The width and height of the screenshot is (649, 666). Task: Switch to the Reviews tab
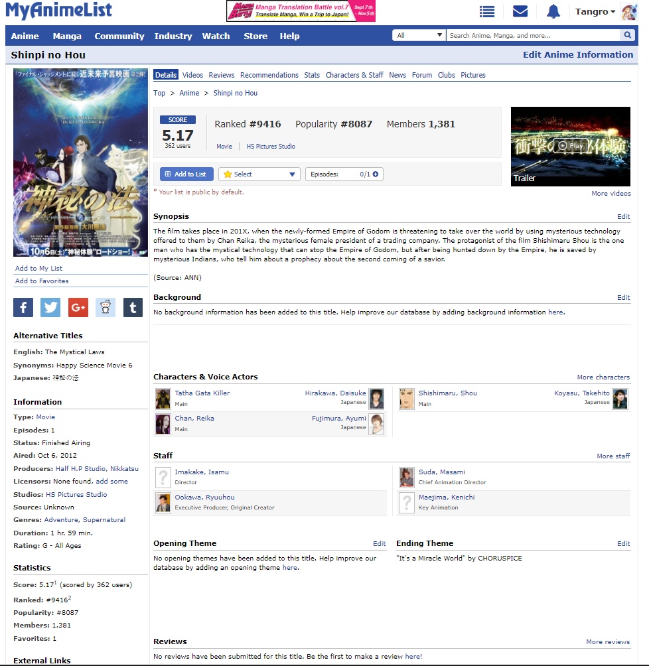click(222, 75)
